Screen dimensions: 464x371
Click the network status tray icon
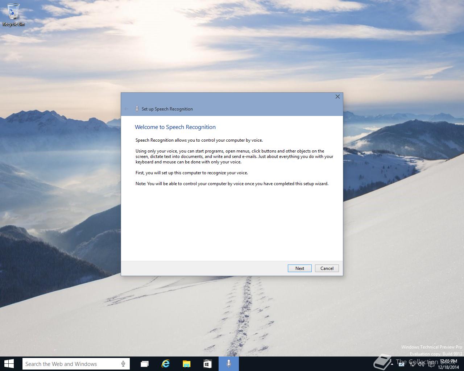(413, 364)
